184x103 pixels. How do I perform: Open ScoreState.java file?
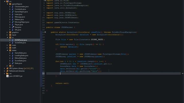click(x=20, y=61)
